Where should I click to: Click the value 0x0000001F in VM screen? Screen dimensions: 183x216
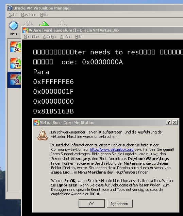tap(53, 92)
